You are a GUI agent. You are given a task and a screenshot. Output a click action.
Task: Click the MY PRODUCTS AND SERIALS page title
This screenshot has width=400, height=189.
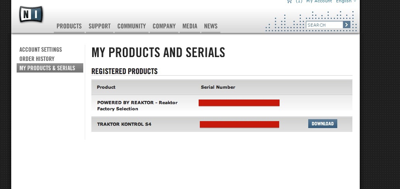click(x=158, y=52)
